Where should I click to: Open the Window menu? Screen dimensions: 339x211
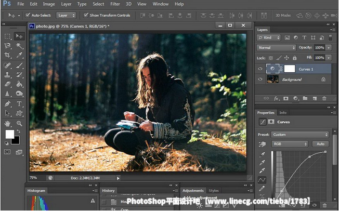[161, 4]
